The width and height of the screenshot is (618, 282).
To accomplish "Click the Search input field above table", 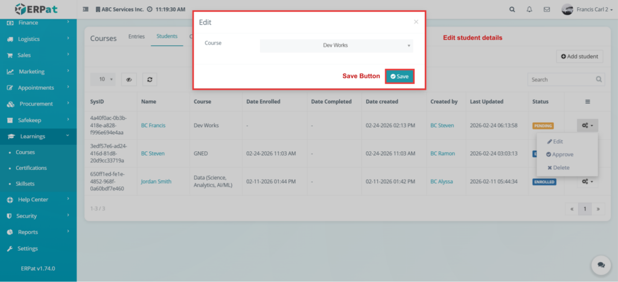I will click(561, 79).
